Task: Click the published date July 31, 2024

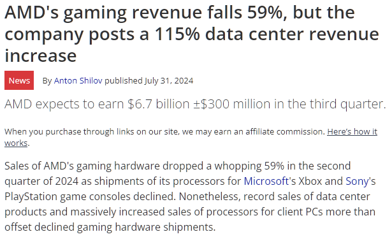Action: pyautogui.click(x=169, y=80)
